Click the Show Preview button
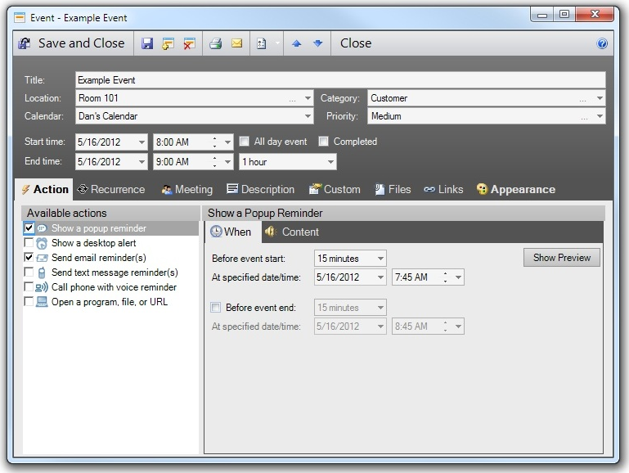 pos(561,258)
